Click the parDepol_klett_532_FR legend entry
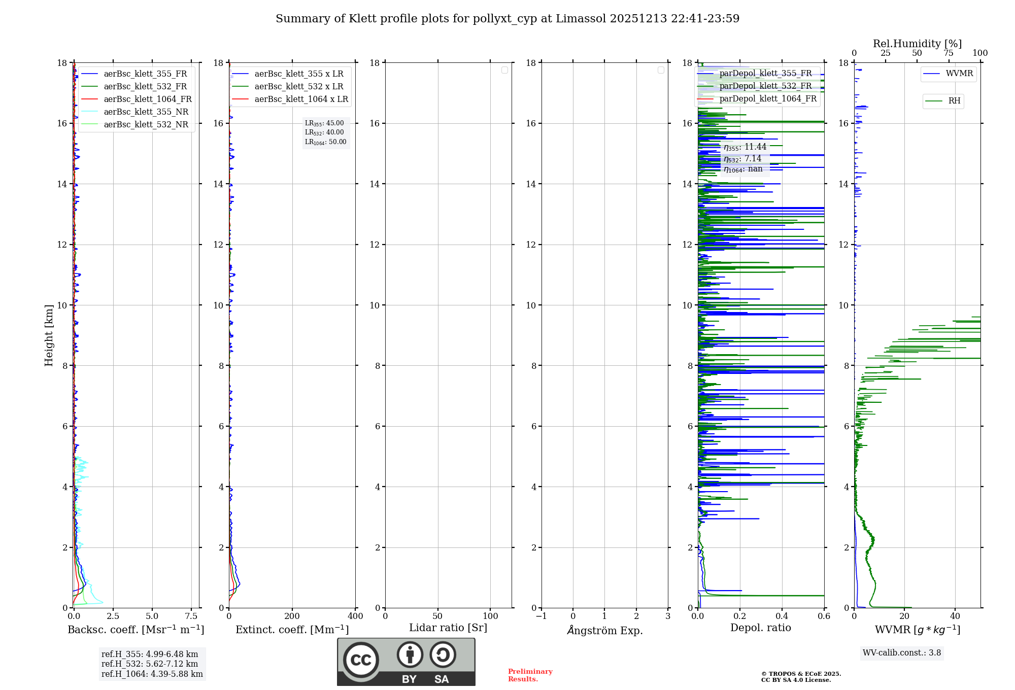 (x=765, y=86)
